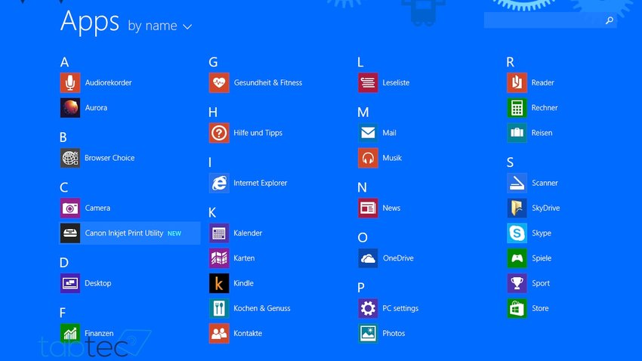Select the letter G group header
Image resolution: width=642 pixels, height=361 pixels.
[213, 62]
